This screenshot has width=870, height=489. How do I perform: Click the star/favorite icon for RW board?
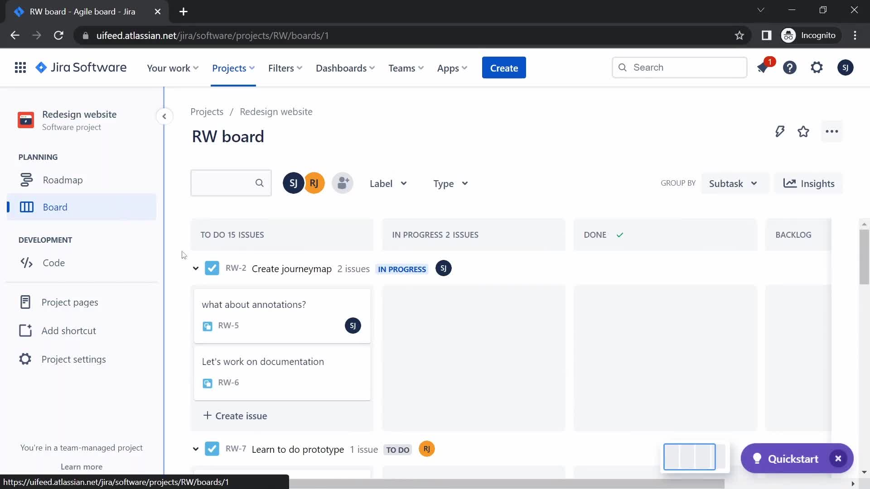(804, 131)
